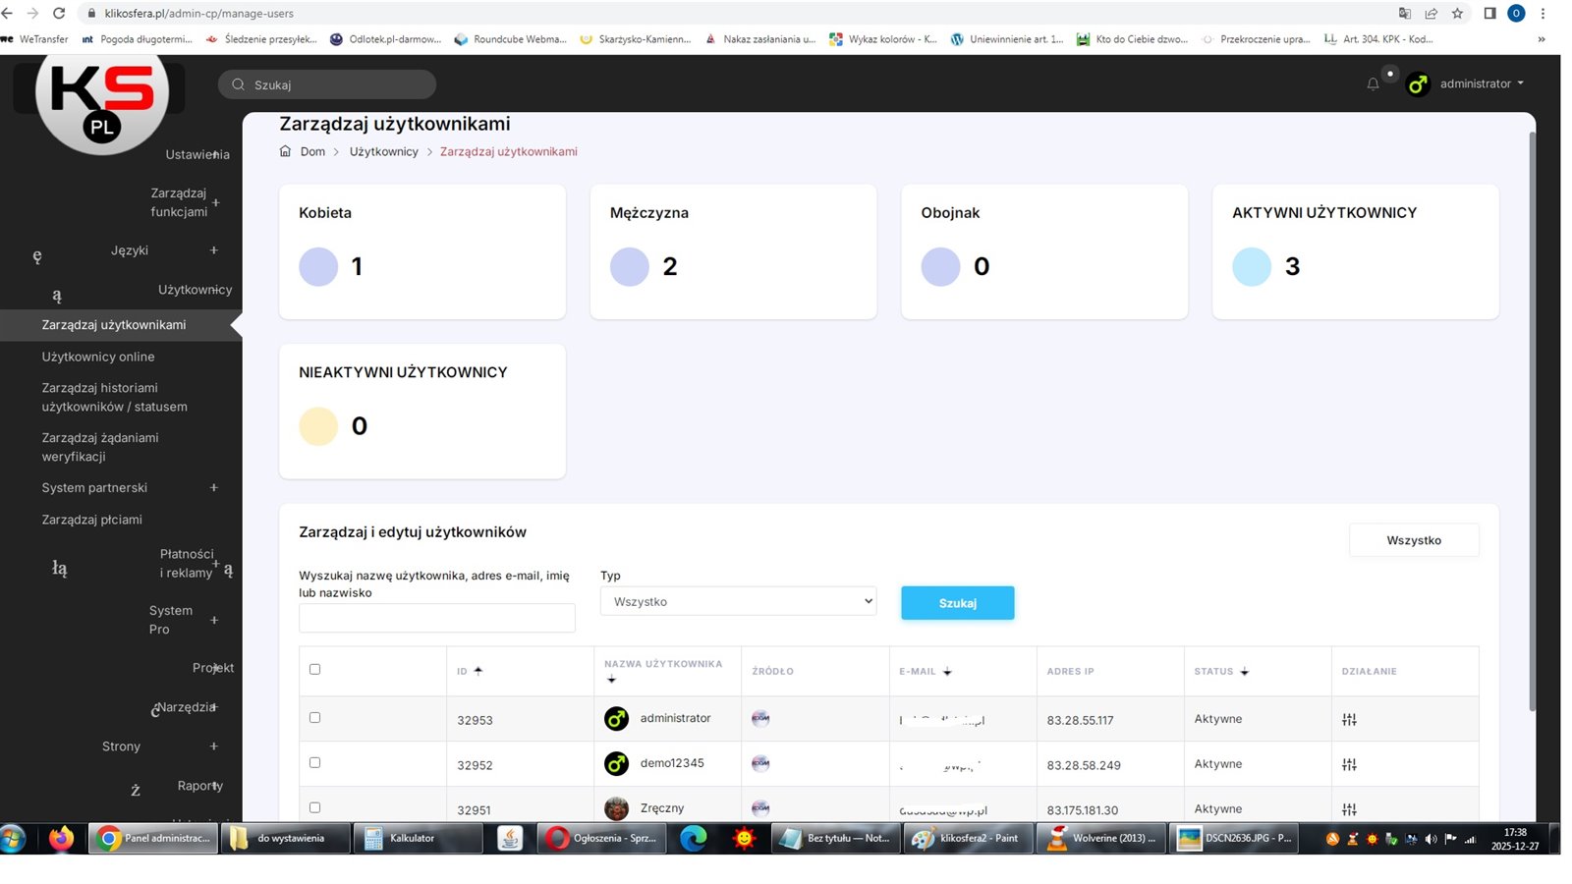
Task: Bookmark page with star icon
Action: coord(1457,14)
